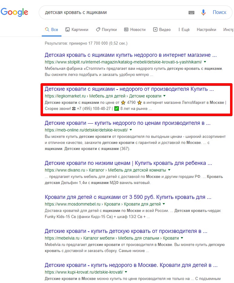Click the telephone symbol in legkomarket snippet
This screenshot has height=283, width=234.
click(74, 109)
